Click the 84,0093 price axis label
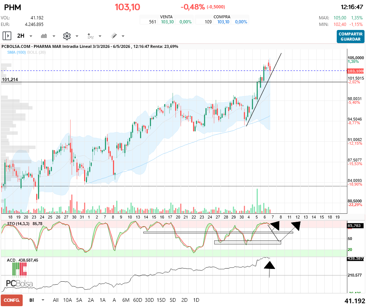This screenshot has height=308, width=370. (355, 180)
